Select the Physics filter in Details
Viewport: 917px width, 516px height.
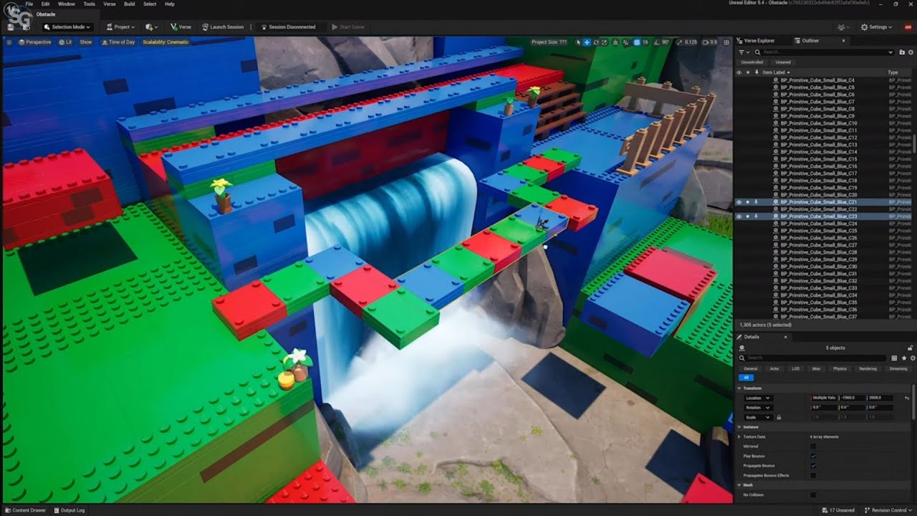[840, 368]
